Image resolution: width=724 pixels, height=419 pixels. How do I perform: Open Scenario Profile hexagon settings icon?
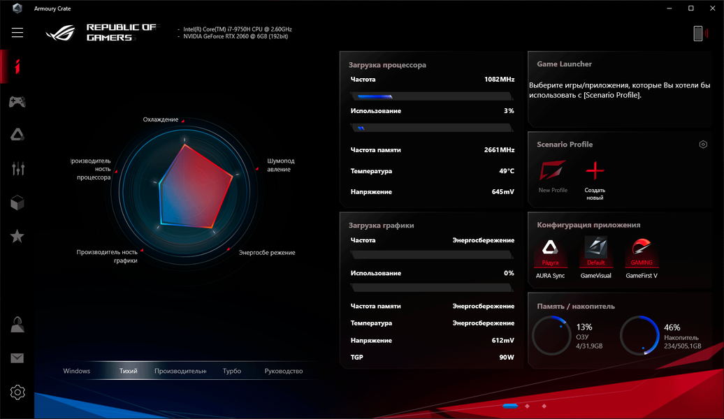tap(703, 145)
